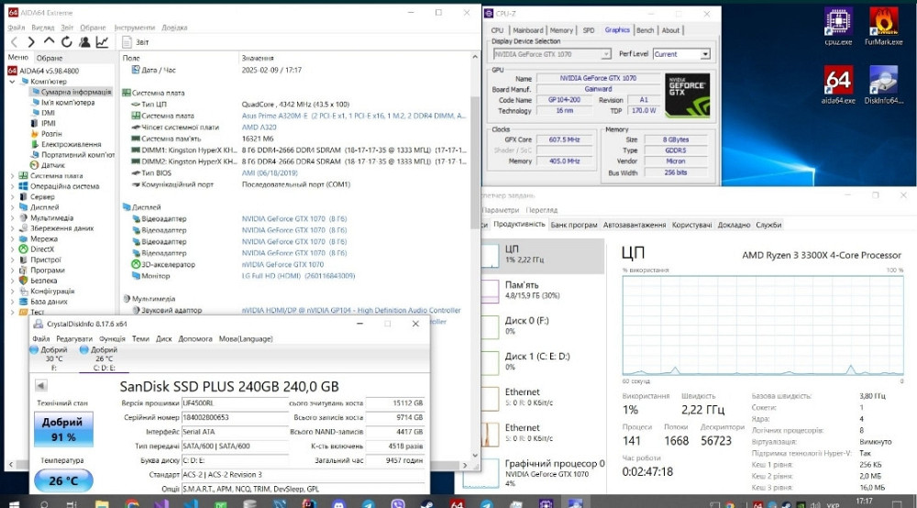This screenshot has width=917, height=508.
Task: Expand Сервер tree node
Action: [x=12, y=196]
